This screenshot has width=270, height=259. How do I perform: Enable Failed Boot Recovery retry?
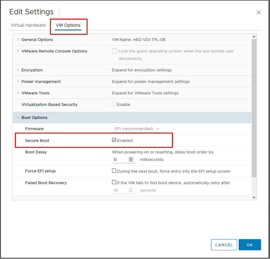[x=114, y=182]
